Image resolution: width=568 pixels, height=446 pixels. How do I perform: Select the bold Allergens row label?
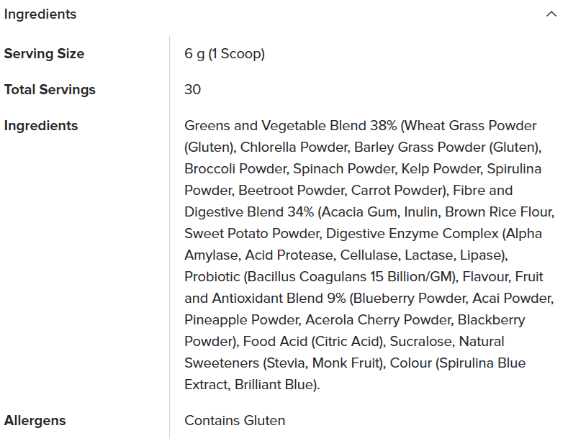[35, 420]
